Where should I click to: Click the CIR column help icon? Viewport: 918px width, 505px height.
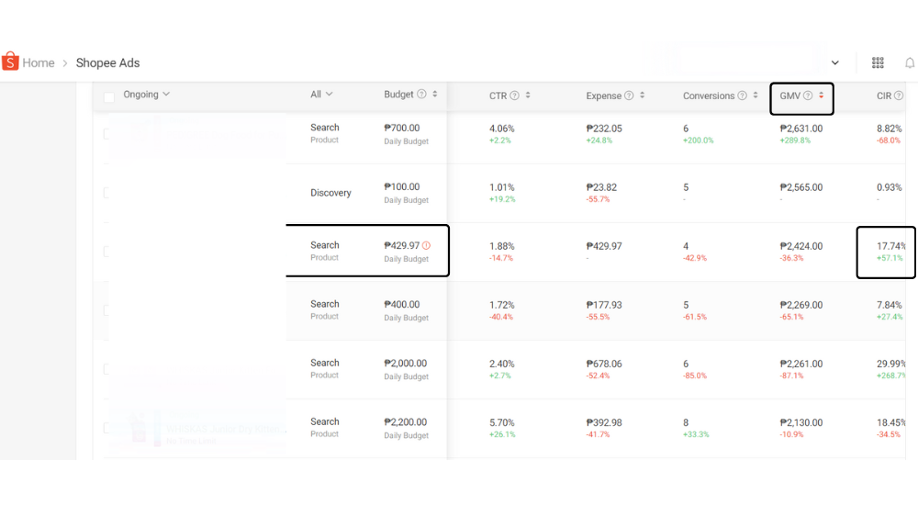(899, 95)
